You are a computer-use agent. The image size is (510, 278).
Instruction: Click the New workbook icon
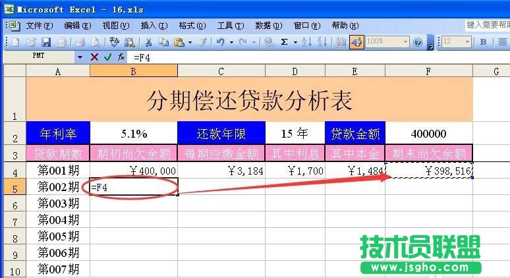click(15, 42)
